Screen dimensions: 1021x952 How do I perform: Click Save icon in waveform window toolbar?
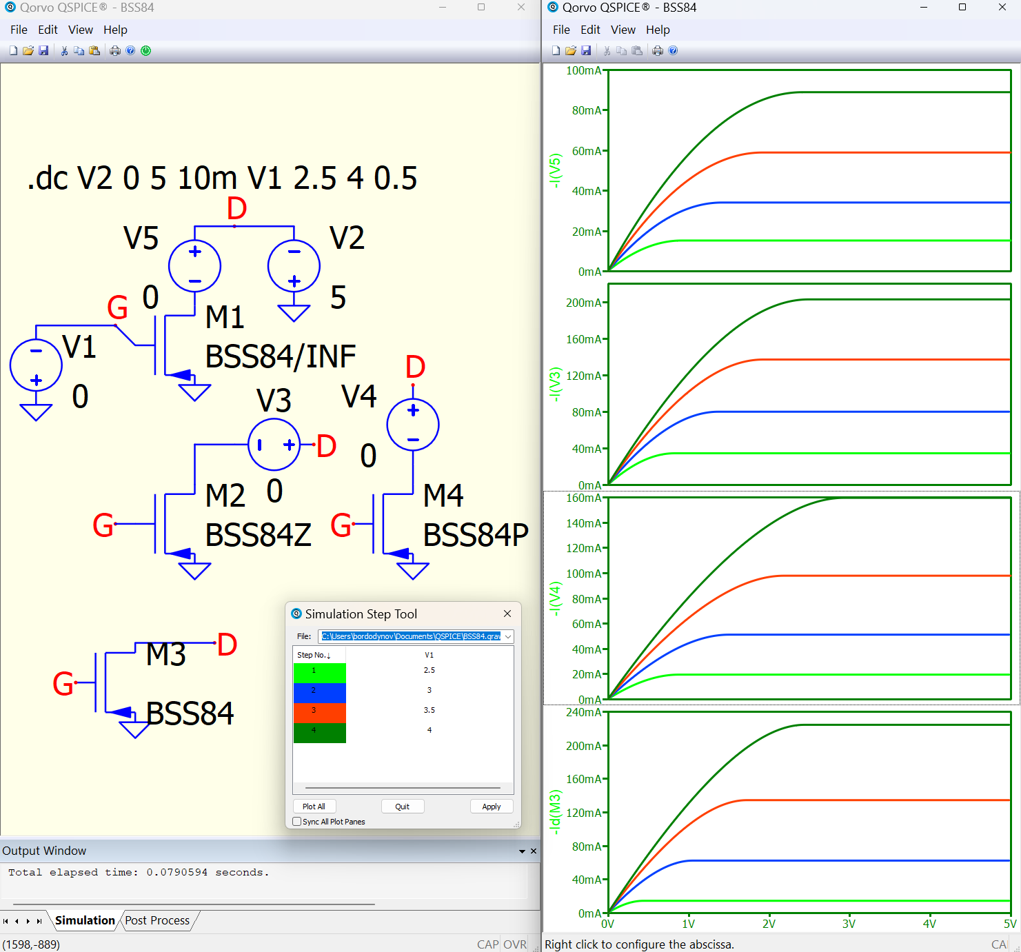coord(586,50)
